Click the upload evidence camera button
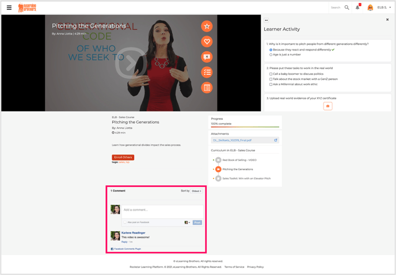The height and width of the screenshot is (275, 396). (x=328, y=106)
